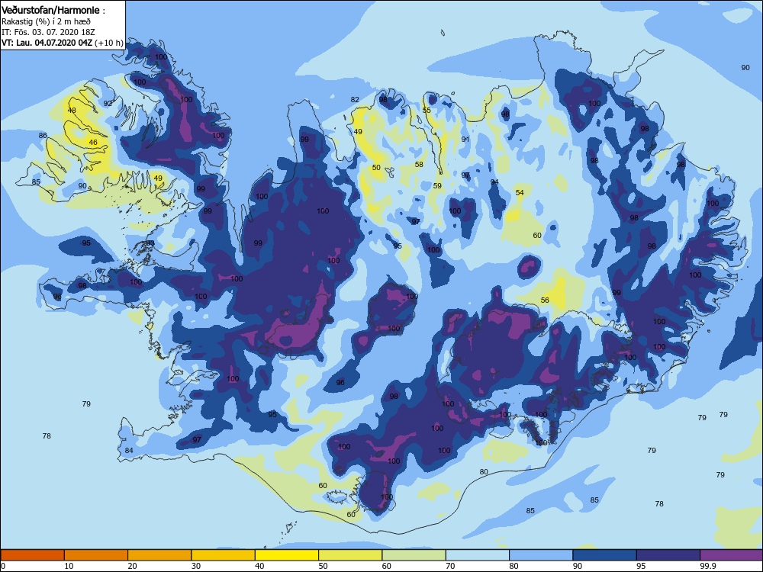Click the legend tick label '20'
The height and width of the screenshot is (572, 763).
pos(132,566)
